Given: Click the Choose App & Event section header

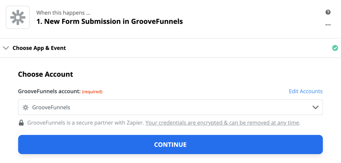Looking at the screenshot, I should [39, 48].
